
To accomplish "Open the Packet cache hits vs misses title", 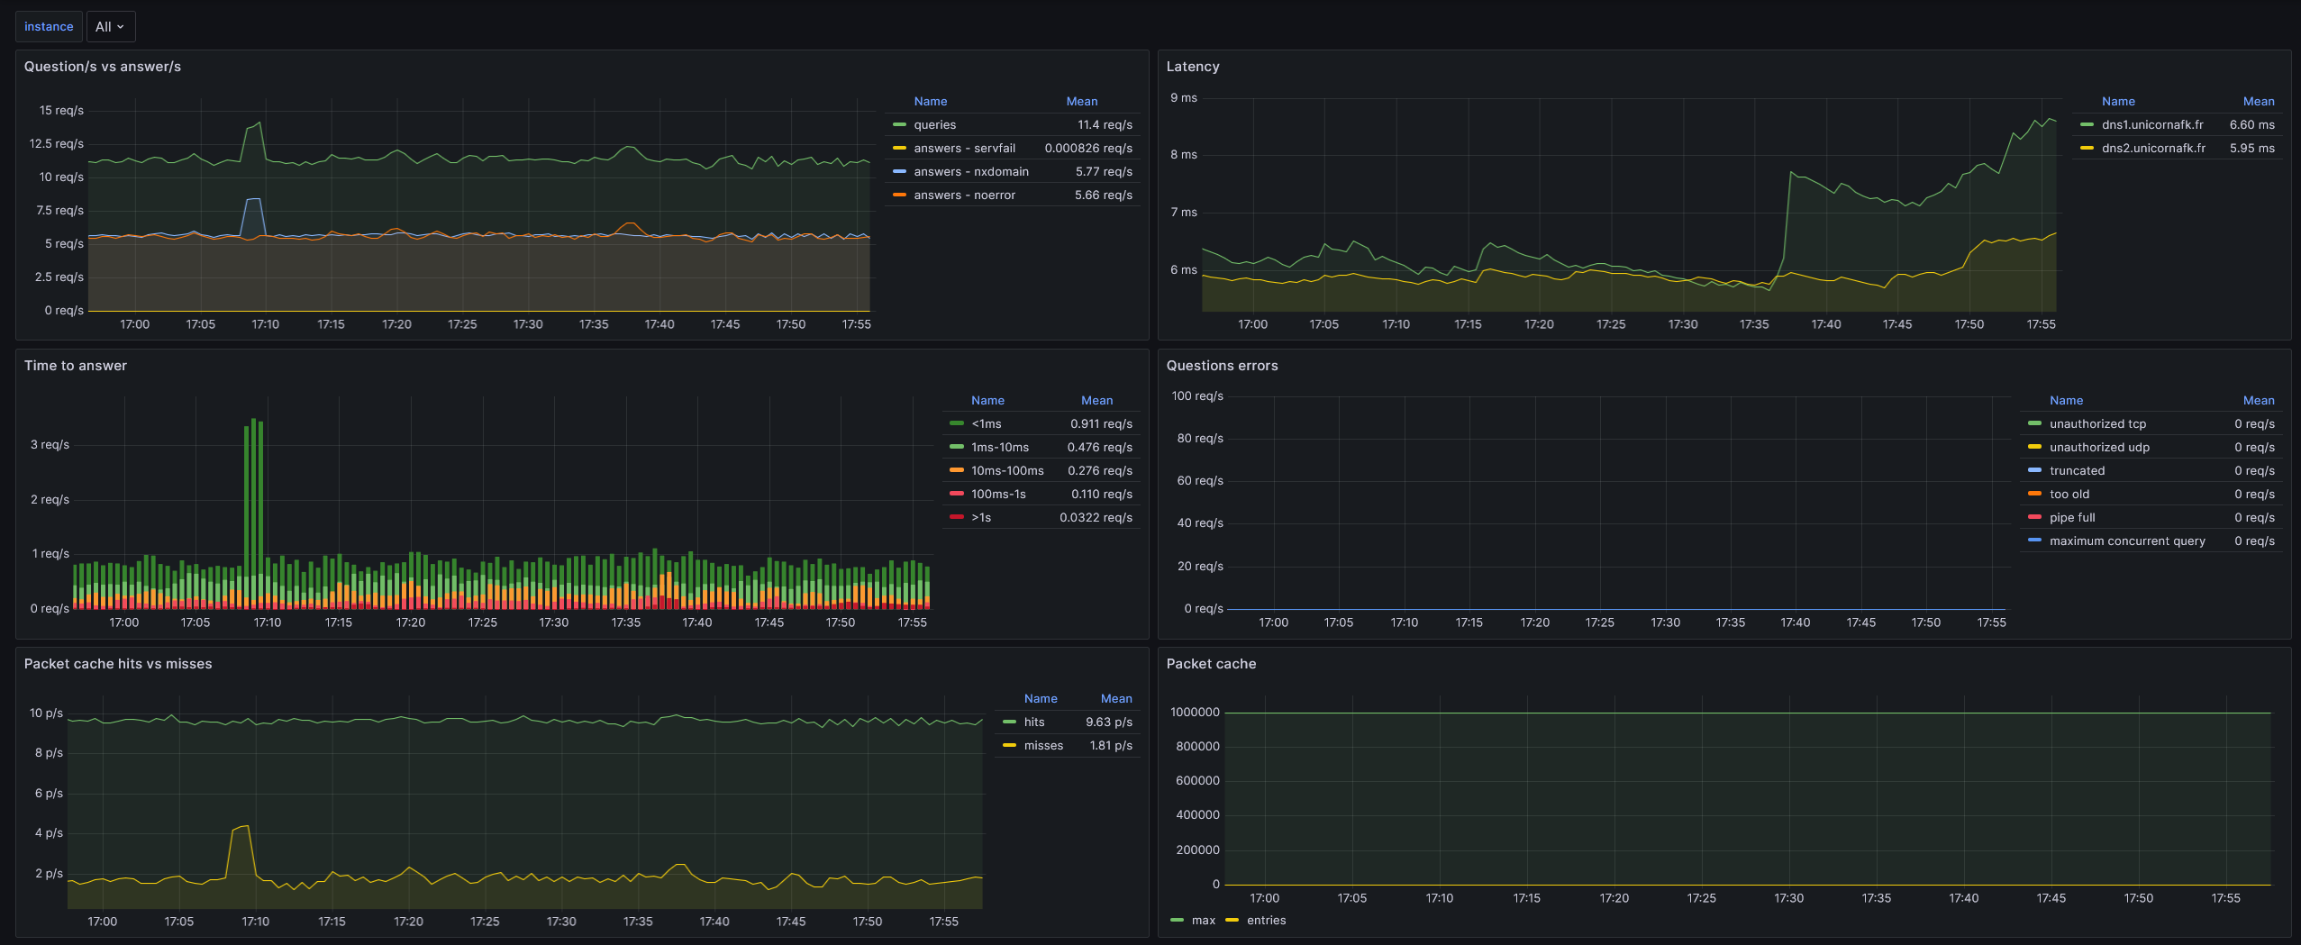I will (x=118, y=664).
